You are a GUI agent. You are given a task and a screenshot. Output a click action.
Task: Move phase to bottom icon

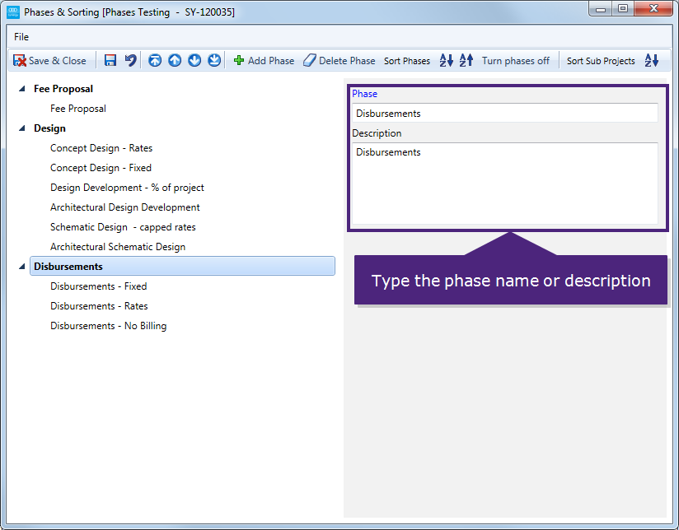214,61
